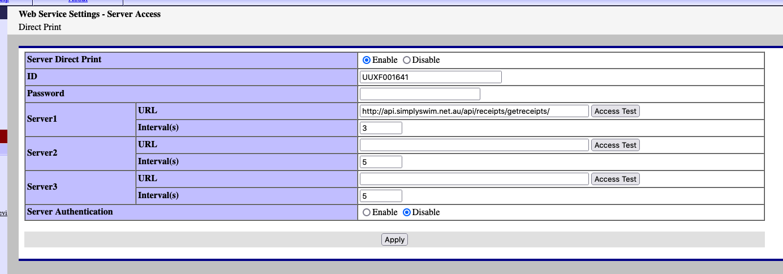Screen dimensions: 783x274
Task: Click the Server3 row label
Action: [x=42, y=187]
